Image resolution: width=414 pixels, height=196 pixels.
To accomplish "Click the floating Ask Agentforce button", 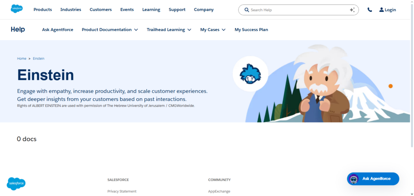I will click(373, 179).
